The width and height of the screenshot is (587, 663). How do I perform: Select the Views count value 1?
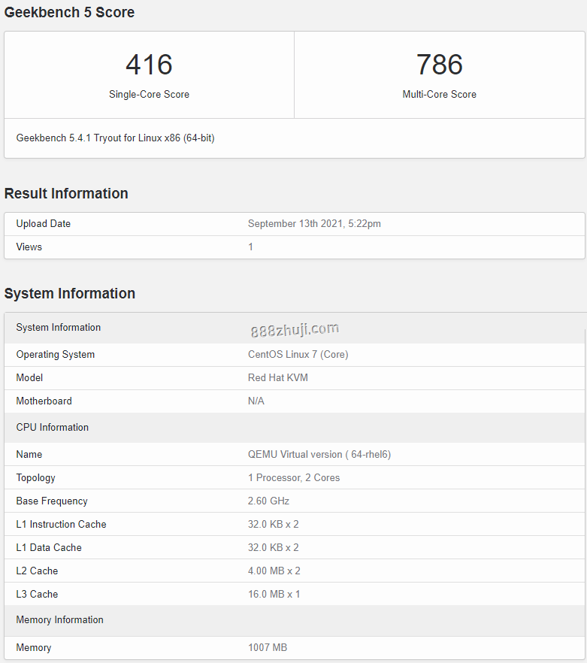click(x=250, y=247)
